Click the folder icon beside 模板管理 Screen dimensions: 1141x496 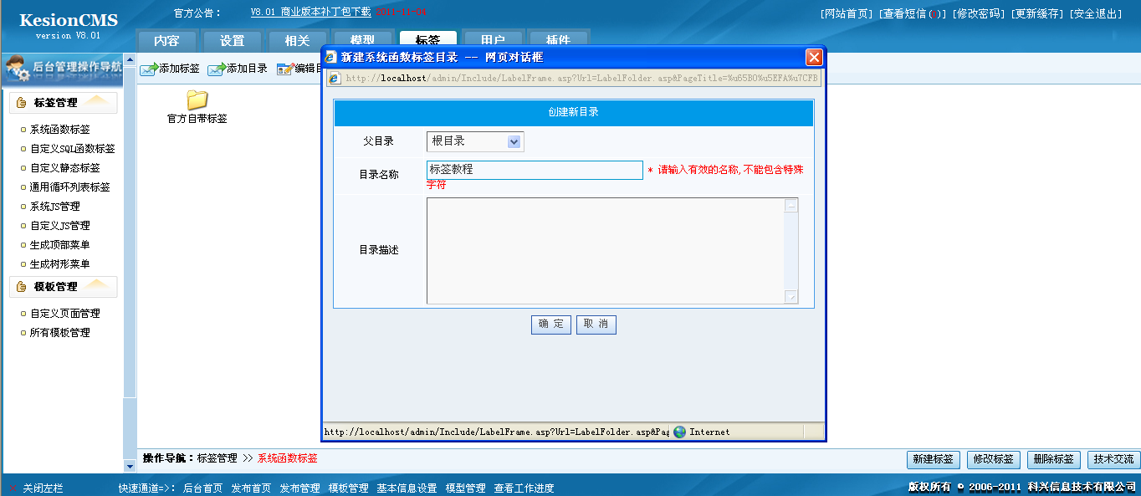point(20,286)
